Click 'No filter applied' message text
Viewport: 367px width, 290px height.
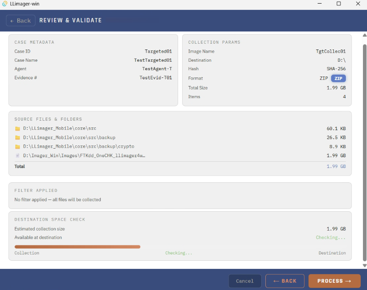[58, 199]
